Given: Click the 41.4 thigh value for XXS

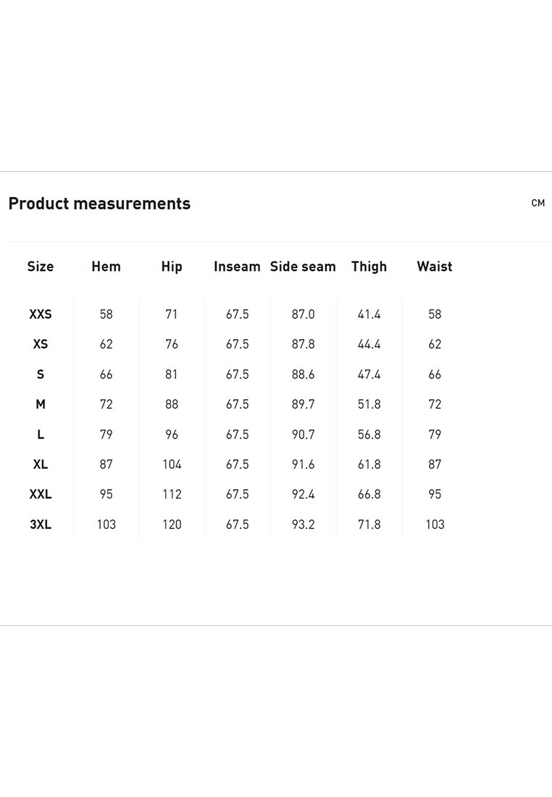Looking at the screenshot, I should coord(369,314).
